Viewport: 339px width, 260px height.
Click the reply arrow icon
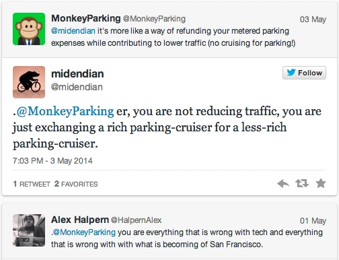tap(283, 184)
